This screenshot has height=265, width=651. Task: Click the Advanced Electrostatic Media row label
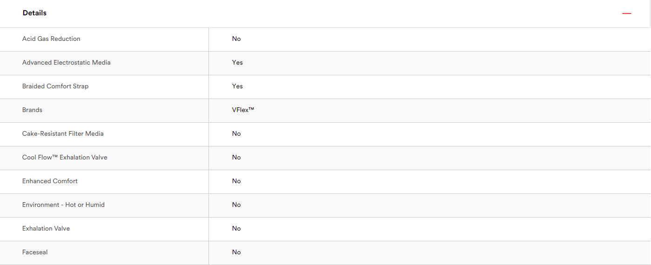pos(67,63)
